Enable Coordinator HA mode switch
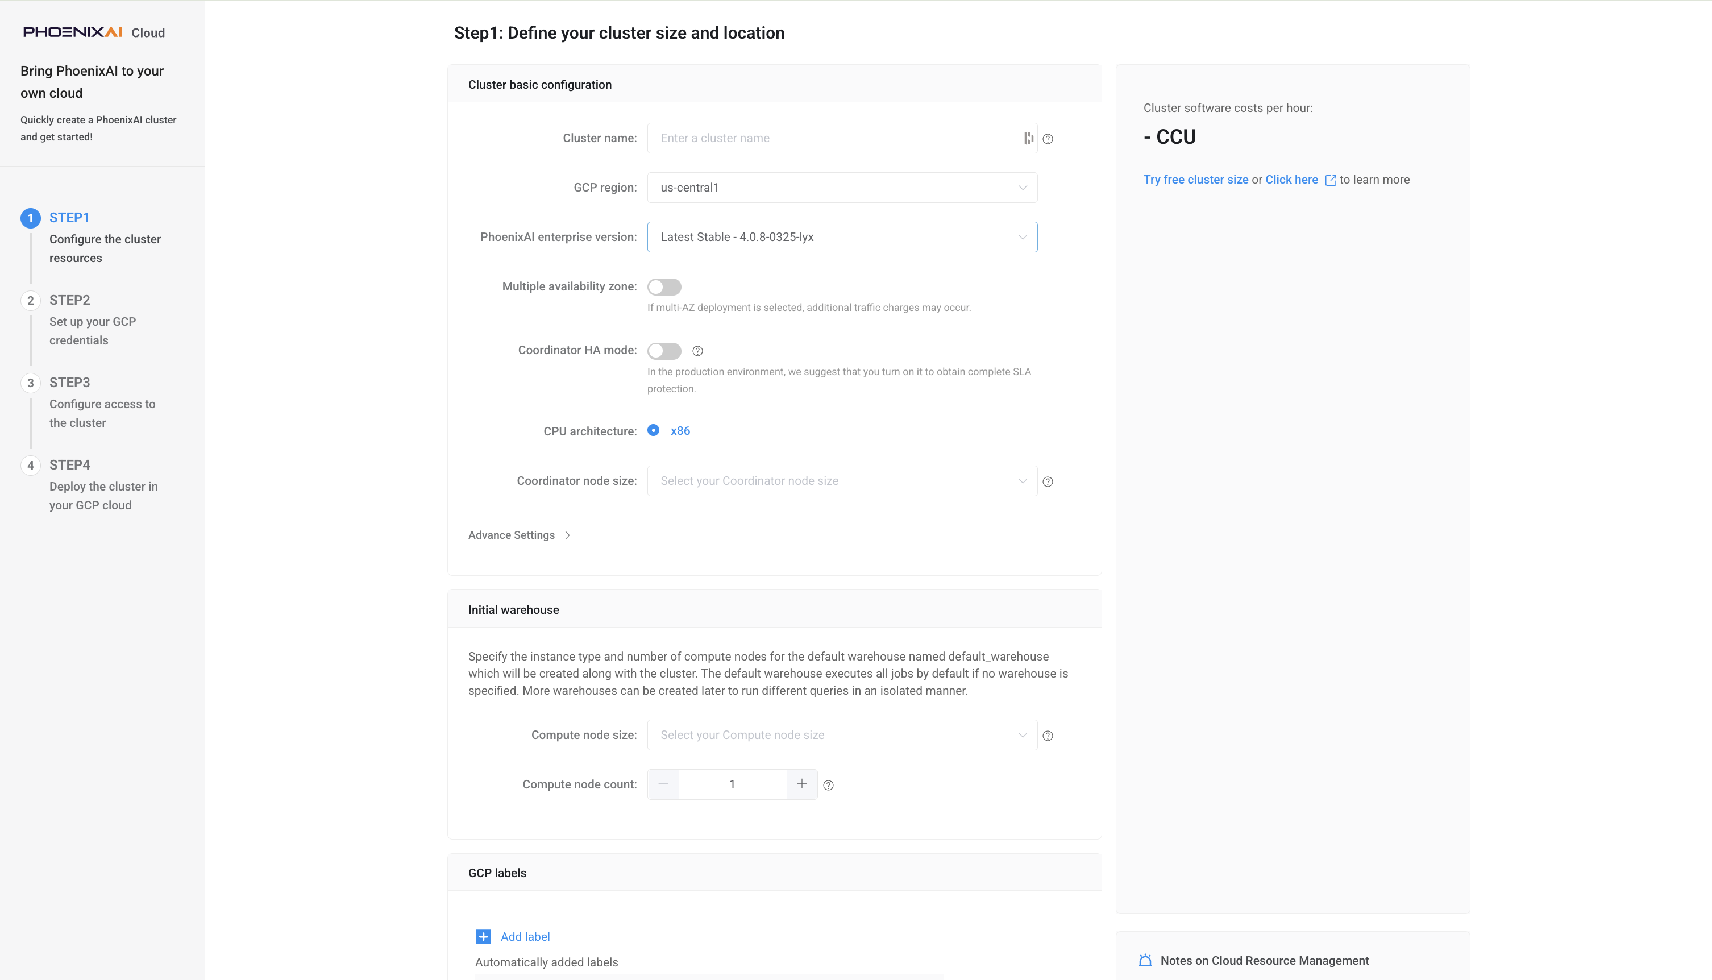1712x980 pixels. click(x=664, y=351)
